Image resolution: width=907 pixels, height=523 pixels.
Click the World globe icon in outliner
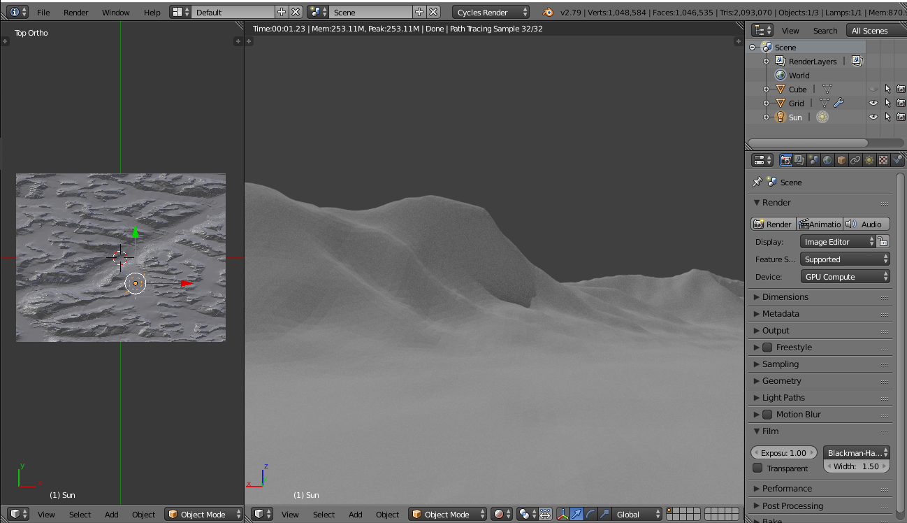[x=781, y=75]
